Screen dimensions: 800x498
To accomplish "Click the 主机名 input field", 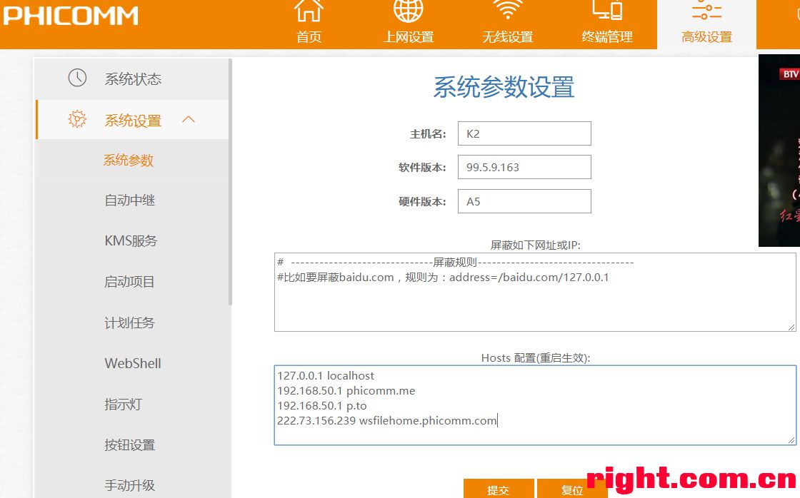I will tap(524, 133).
